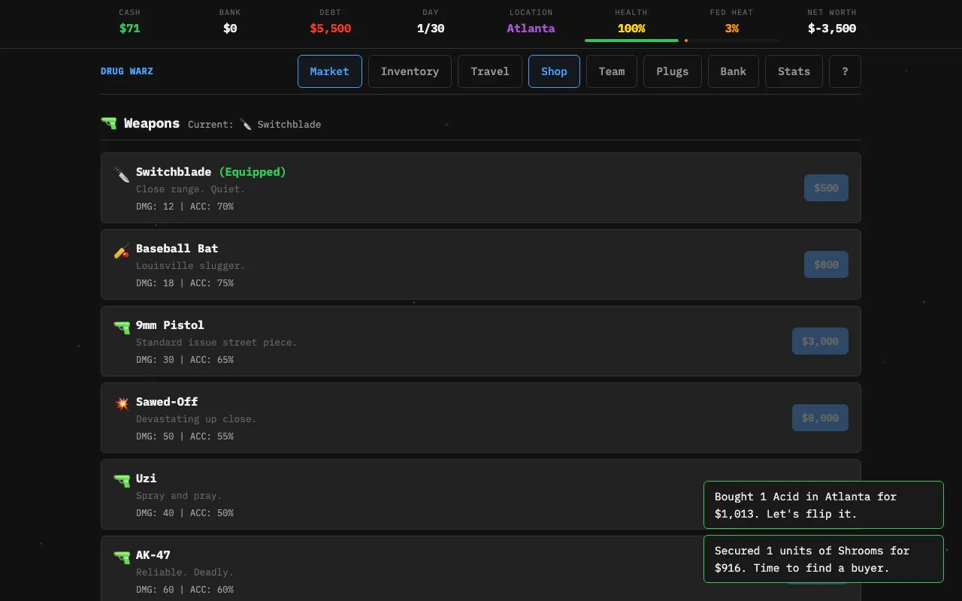Click the Fed Heat value 3%
962x601 pixels.
[732, 29]
